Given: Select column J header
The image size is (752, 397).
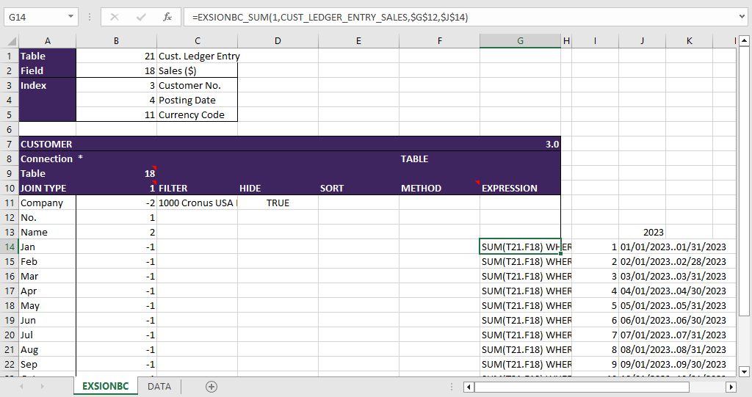Looking at the screenshot, I should pos(642,41).
